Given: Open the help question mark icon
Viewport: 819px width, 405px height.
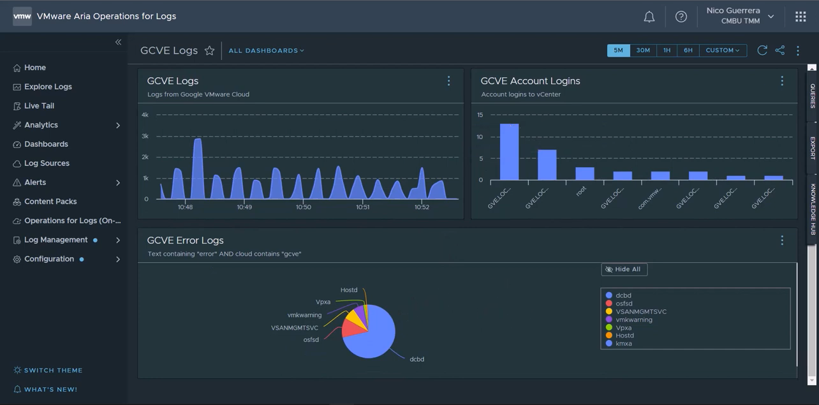Looking at the screenshot, I should click(x=681, y=17).
